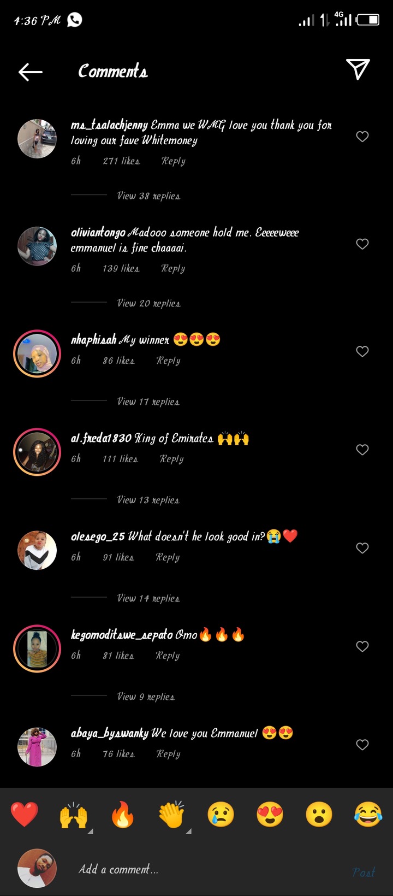Open kegomoditswe_sepato's profile picture

37,649
